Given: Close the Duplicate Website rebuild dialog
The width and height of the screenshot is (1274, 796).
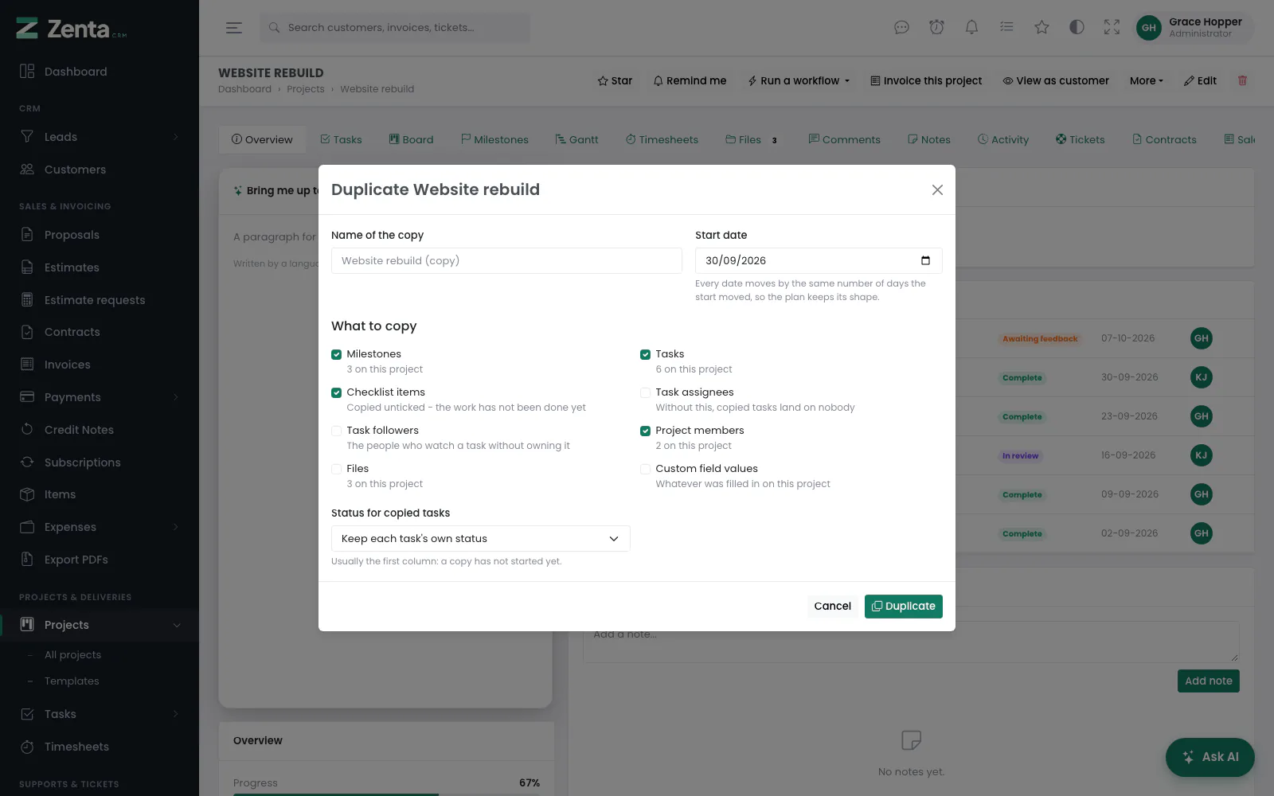Looking at the screenshot, I should point(937,189).
